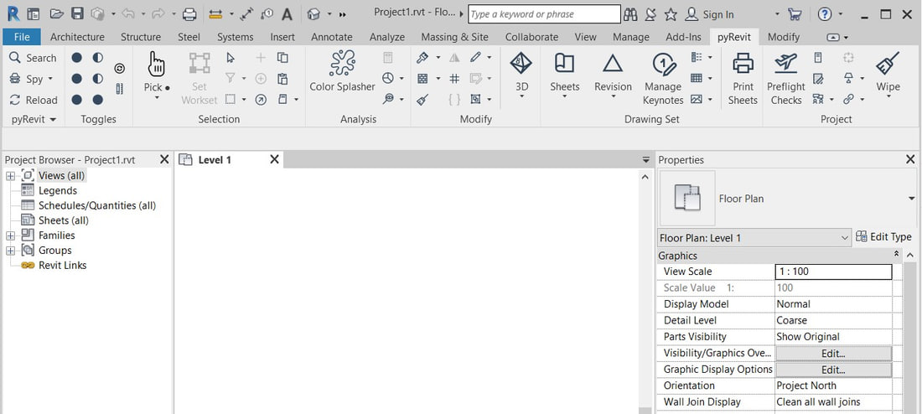The image size is (922, 414).
Task: Expand the Groups tree node
Action: coord(11,251)
